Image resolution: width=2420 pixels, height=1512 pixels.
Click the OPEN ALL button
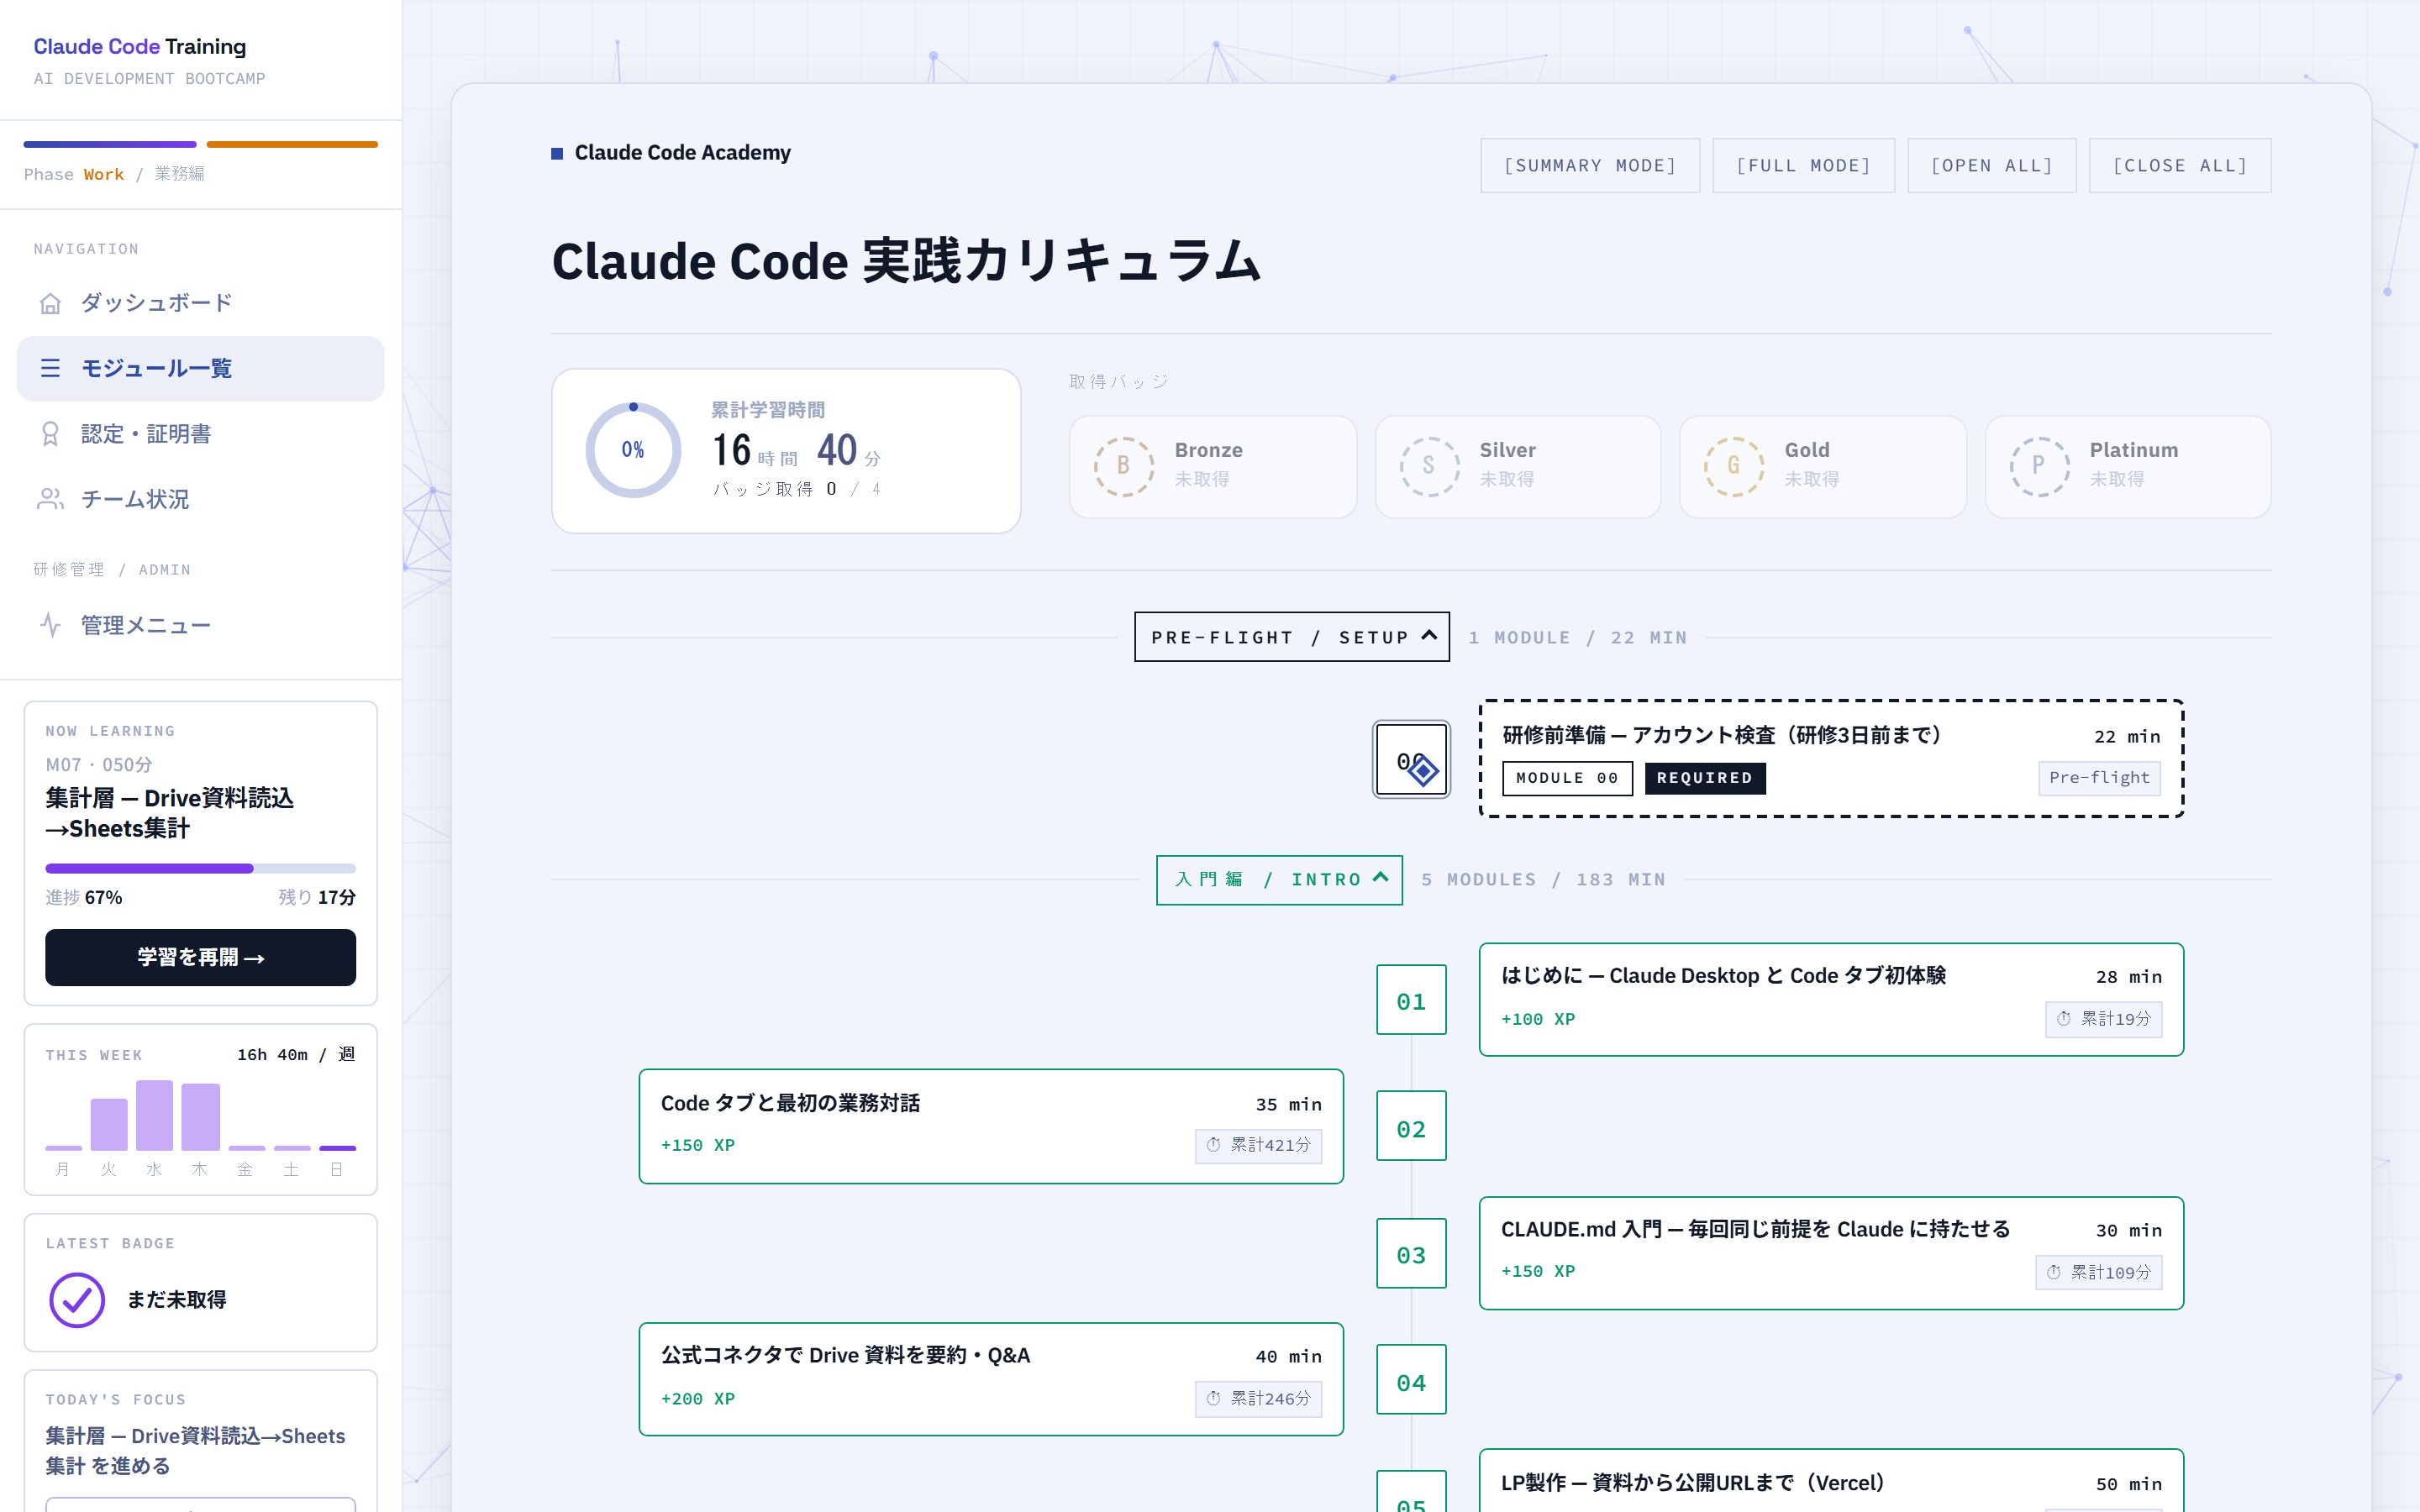pos(1991,166)
